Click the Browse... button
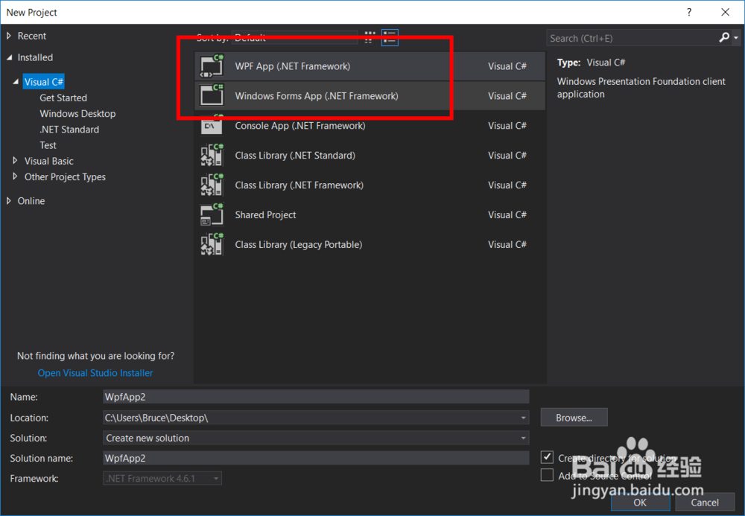 click(x=574, y=417)
